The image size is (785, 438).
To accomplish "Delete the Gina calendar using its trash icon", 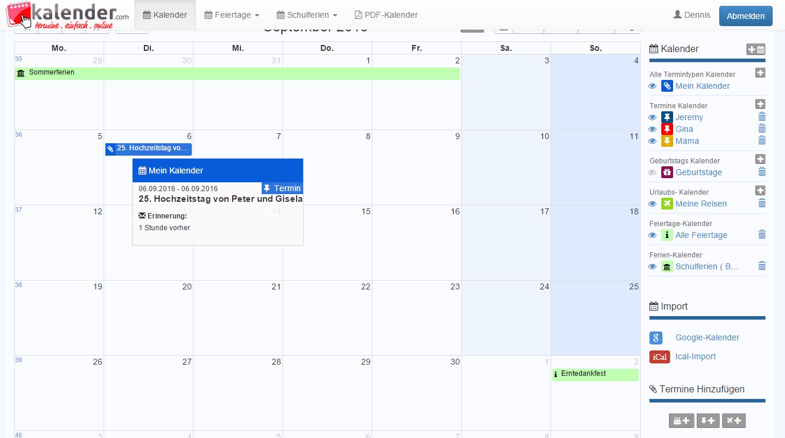I will click(762, 129).
